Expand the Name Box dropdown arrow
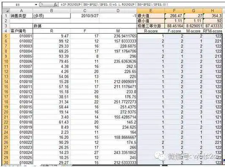Image resolution: width=225 pixels, height=167 pixels. 36,5
